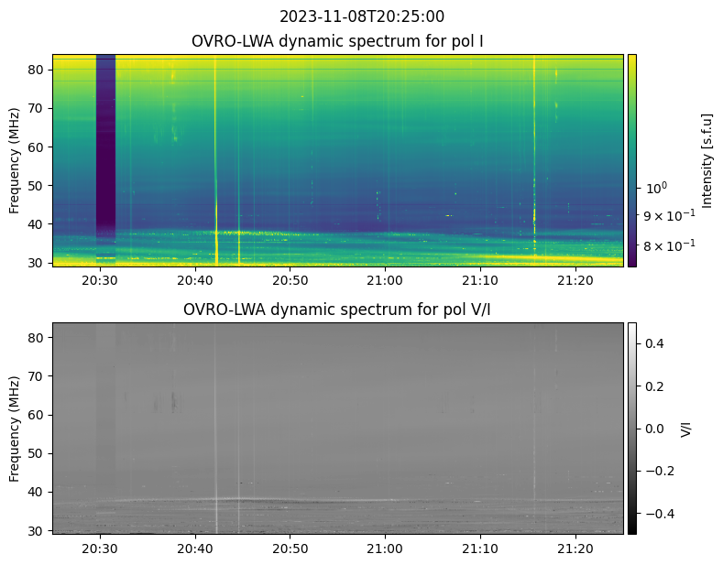Viewport: 723px width, 565px height.
Task: Click the 21:00 tick label under the top plot
Action: (x=385, y=280)
